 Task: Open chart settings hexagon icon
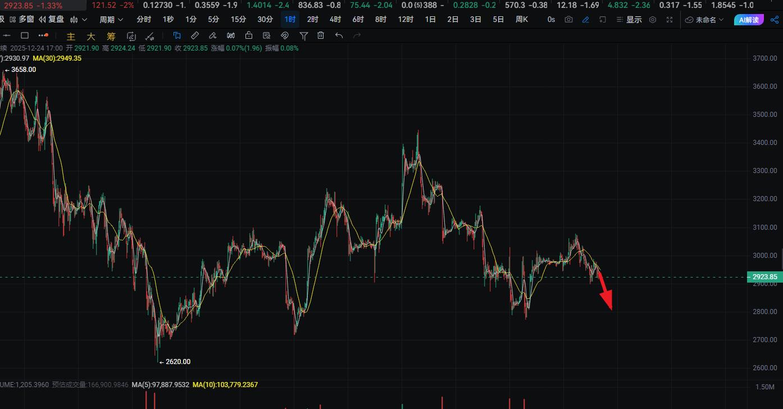(652, 20)
